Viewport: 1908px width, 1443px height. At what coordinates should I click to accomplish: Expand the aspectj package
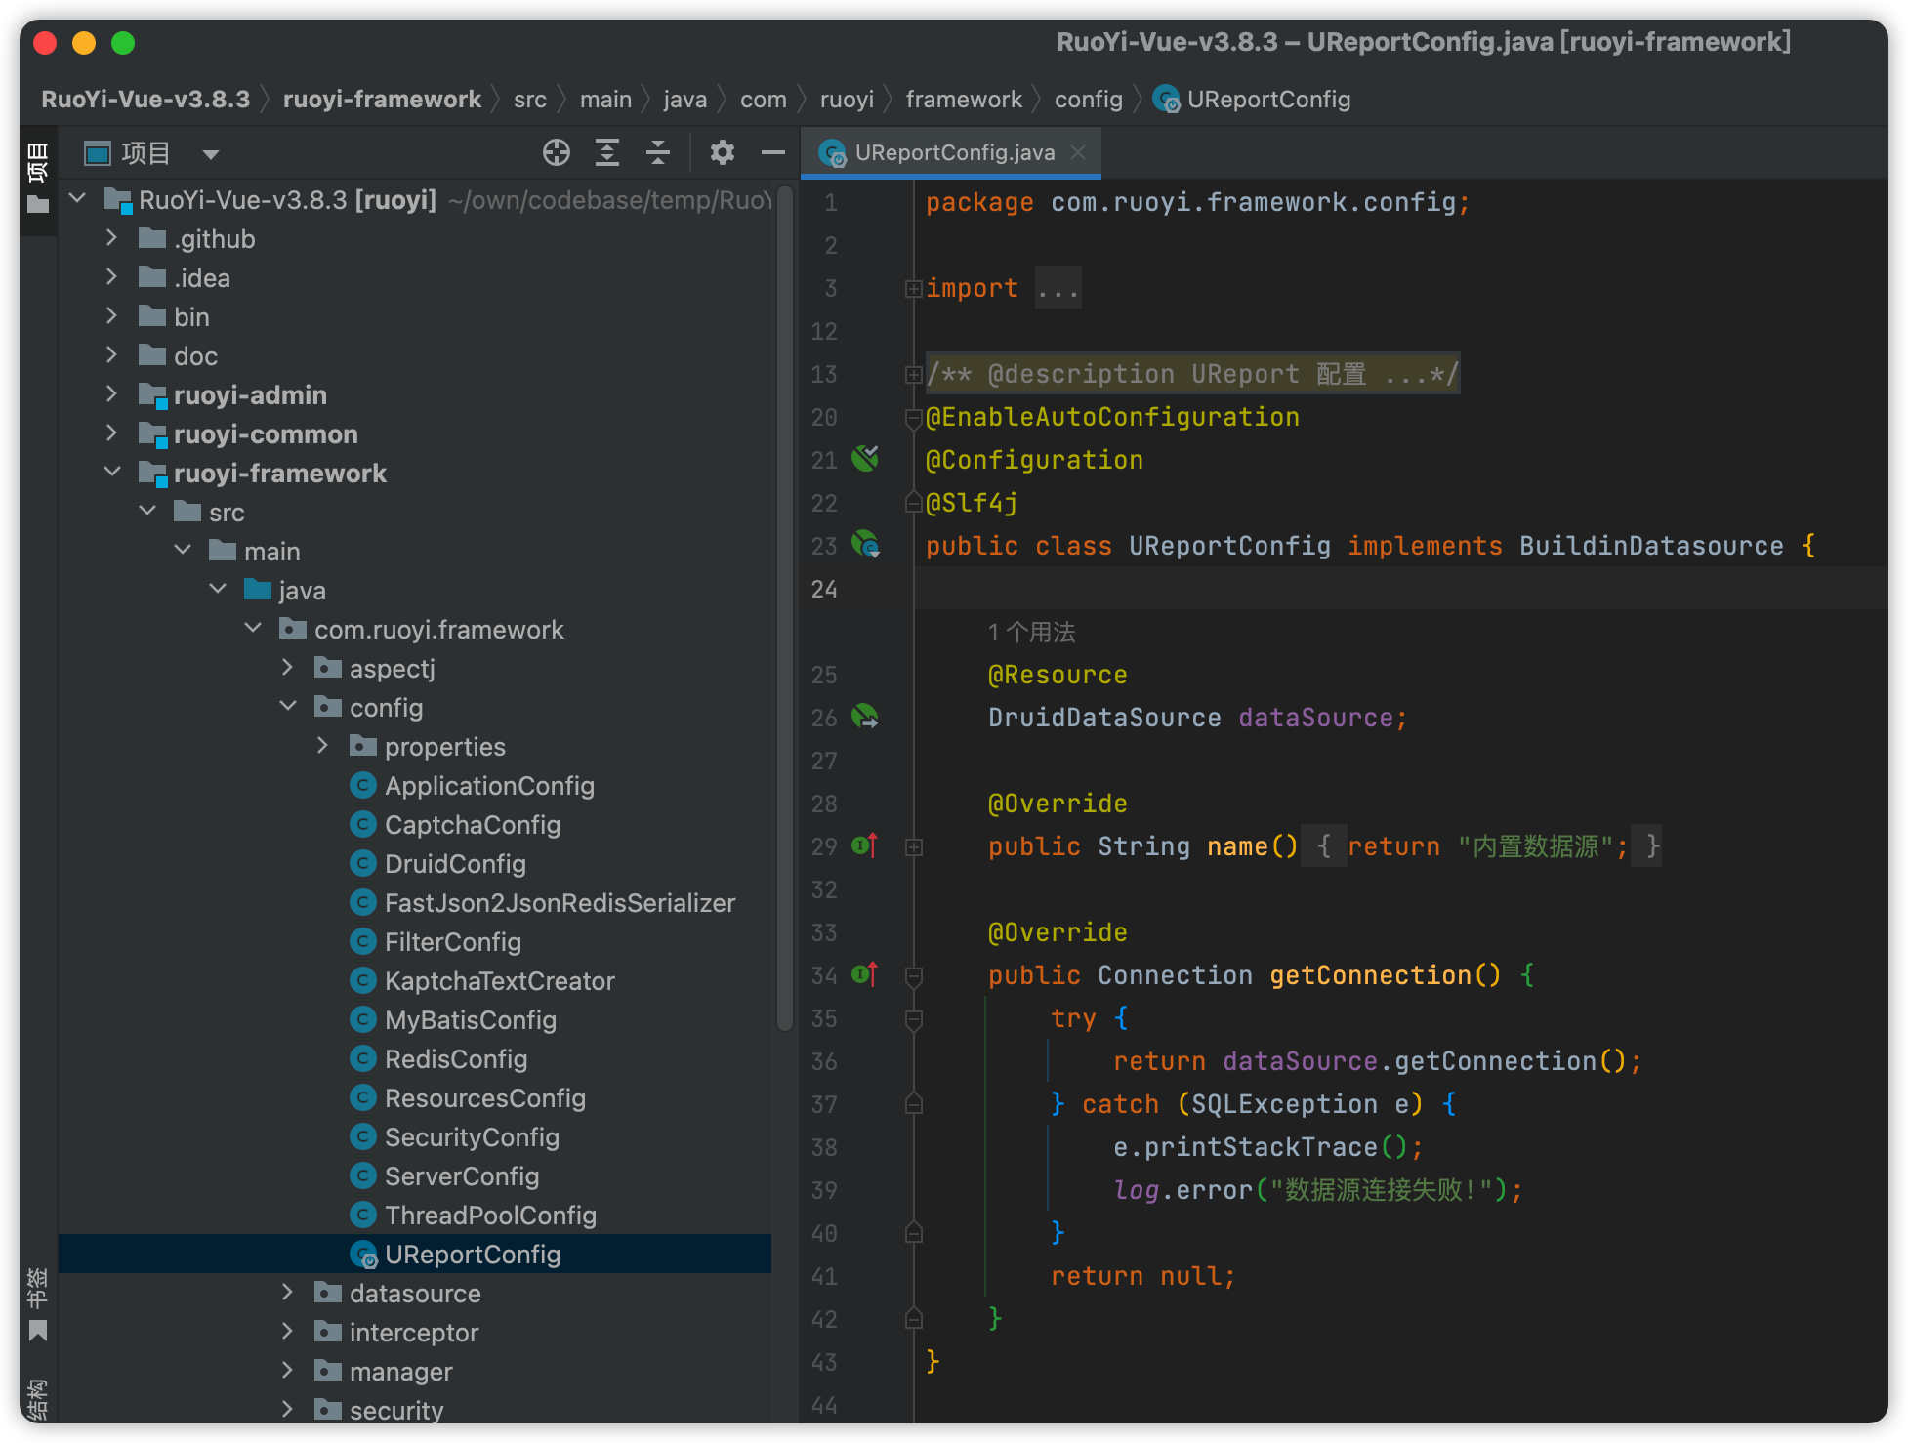coord(288,668)
